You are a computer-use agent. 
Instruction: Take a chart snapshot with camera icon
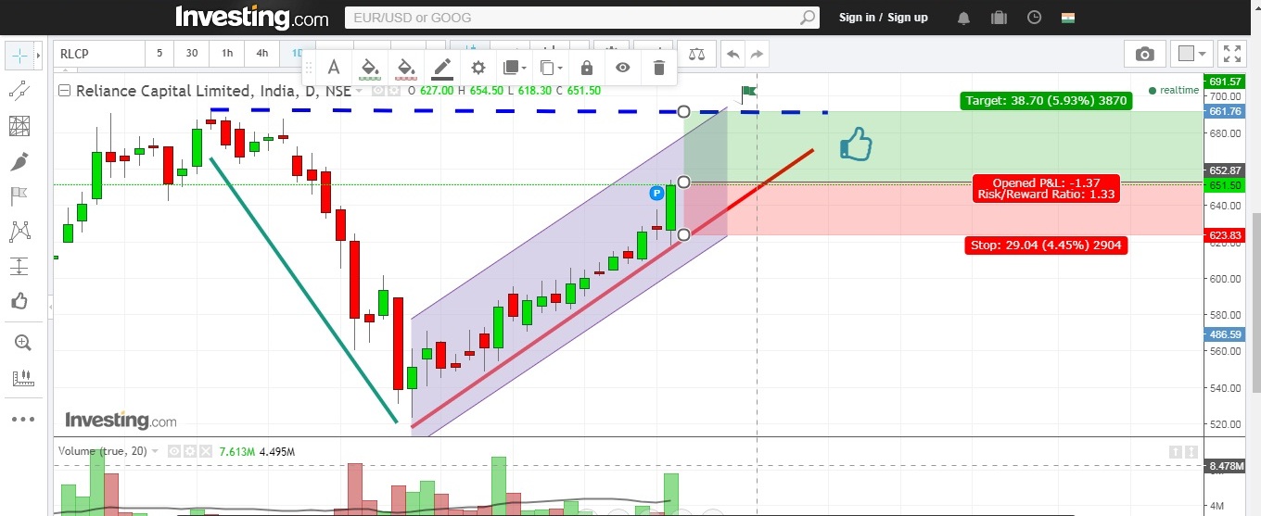click(x=1144, y=54)
